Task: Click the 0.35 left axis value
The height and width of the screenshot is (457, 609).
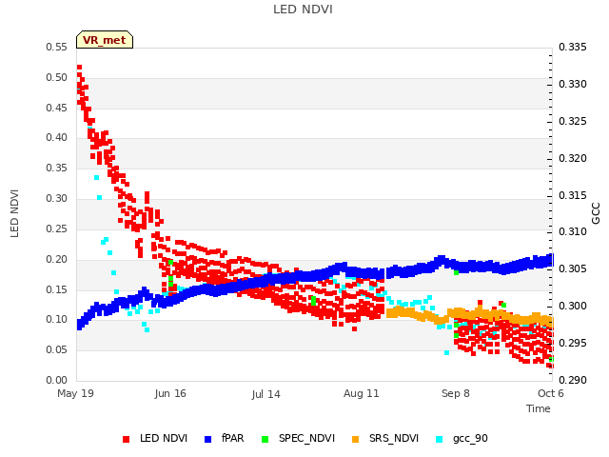Action: click(56, 168)
